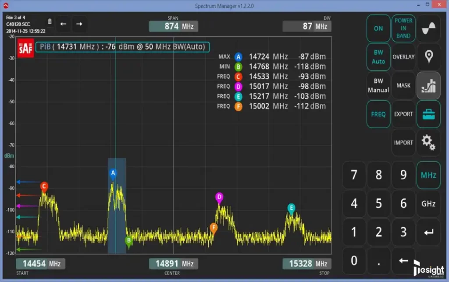Tap keypad digit 9
Image resolution: width=449 pixels, height=282 pixels.
pyautogui.click(x=403, y=175)
